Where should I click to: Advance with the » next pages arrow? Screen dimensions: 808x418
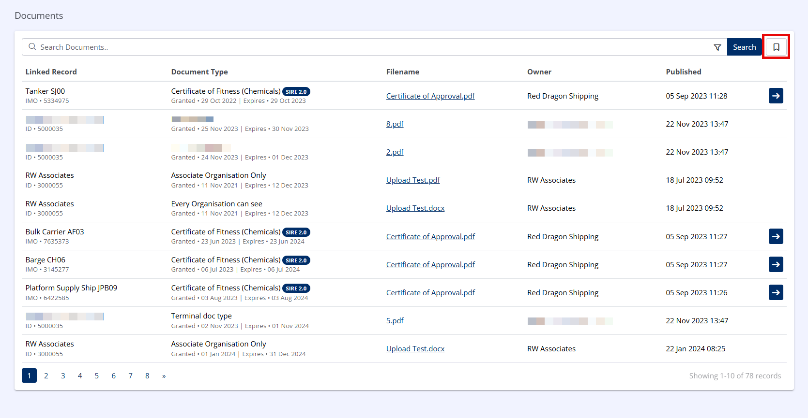(164, 375)
